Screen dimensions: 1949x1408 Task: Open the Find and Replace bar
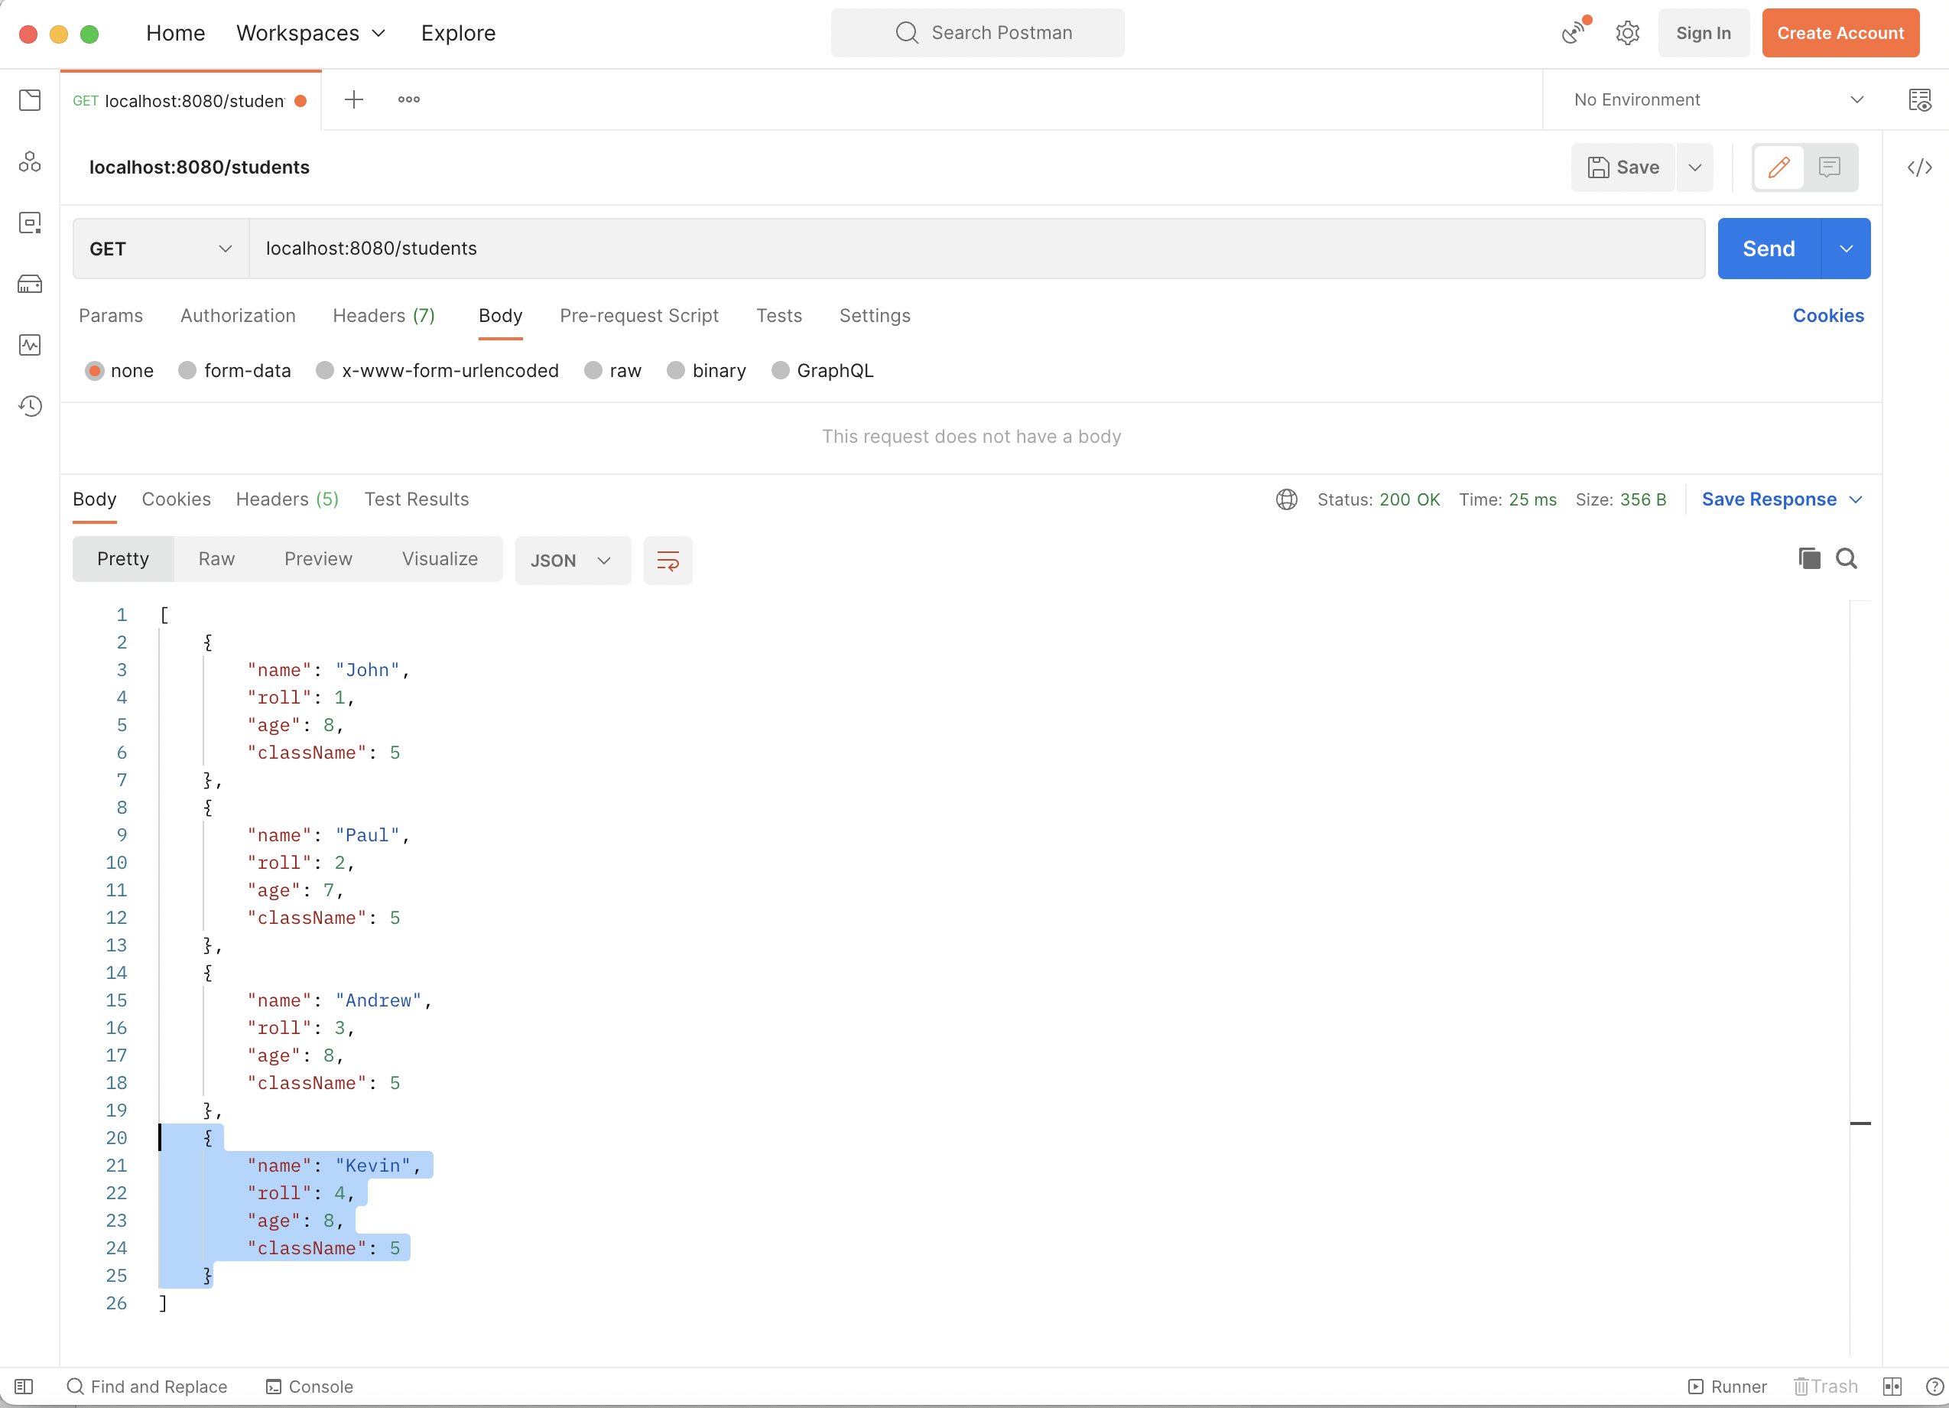tap(148, 1386)
